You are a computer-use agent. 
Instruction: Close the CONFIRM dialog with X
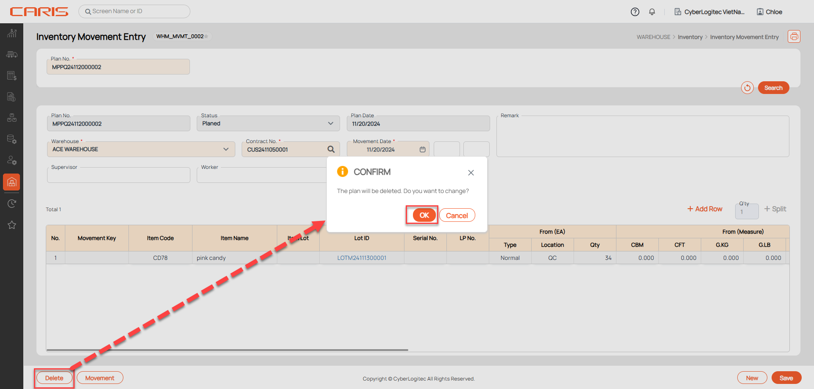point(471,173)
